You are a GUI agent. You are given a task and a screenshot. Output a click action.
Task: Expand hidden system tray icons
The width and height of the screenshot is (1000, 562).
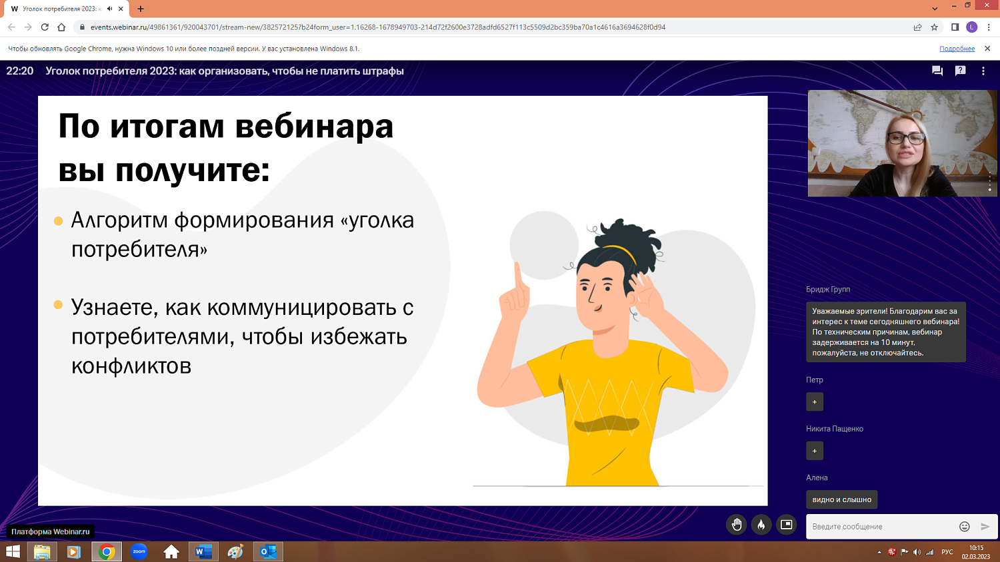[x=879, y=551]
